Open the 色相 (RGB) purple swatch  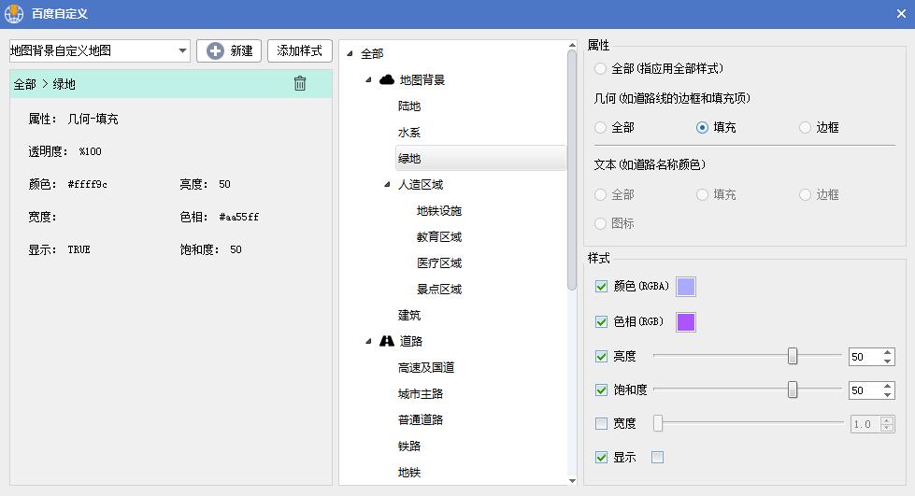(686, 322)
